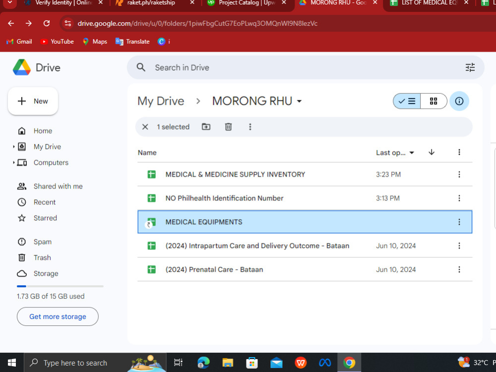Click Get more storage button
496x372 pixels.
pyautogui.click(x=58, y=316)
